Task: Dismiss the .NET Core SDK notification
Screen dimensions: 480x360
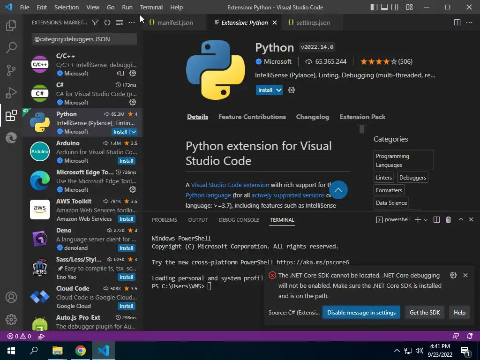Action: click(x=465, y=275)
